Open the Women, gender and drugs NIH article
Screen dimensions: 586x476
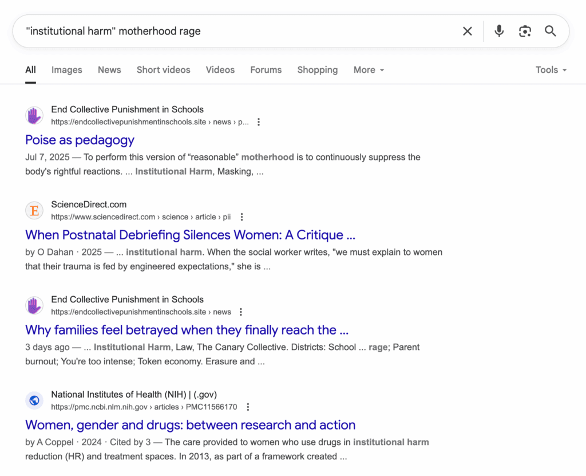pos(191,425)
